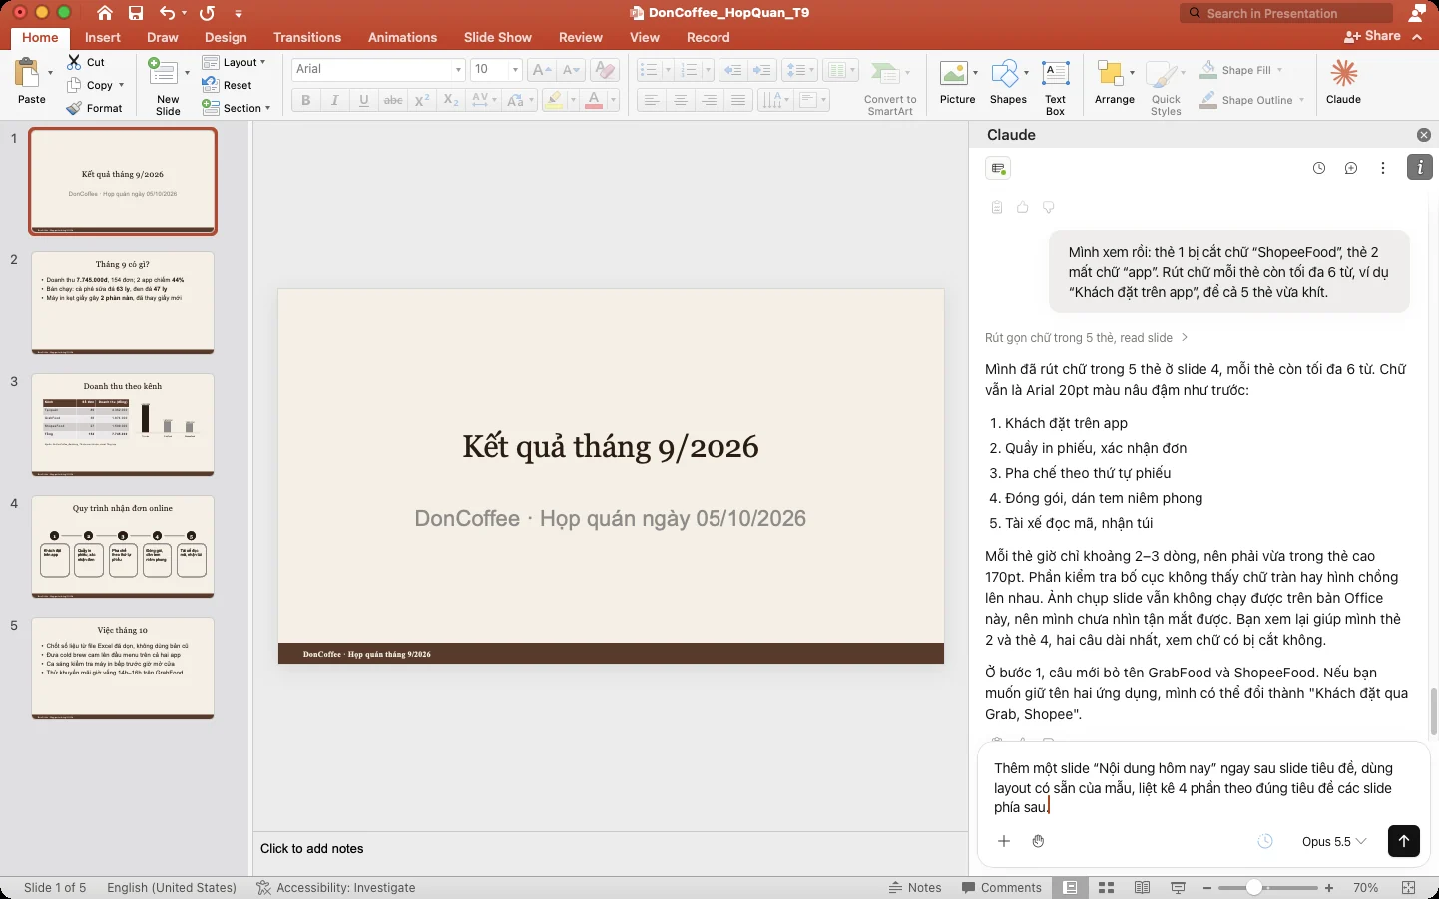Open the more options dots in Claude panel
1439x899 pixels.
1383,168
